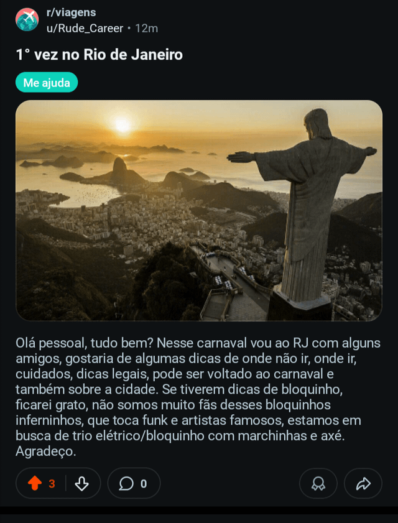Open the r/viagens subreddit link
This screenshot has width=398, height=523.
tap(71, 12)
